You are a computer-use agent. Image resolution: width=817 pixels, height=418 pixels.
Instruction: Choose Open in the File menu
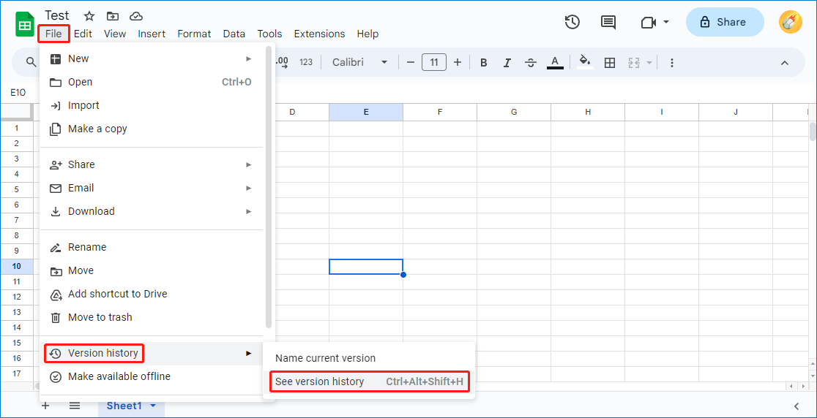[x=152, y=82]
